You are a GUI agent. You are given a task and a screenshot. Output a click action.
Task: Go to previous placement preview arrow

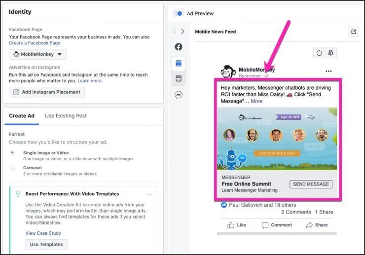pos(175,32)
